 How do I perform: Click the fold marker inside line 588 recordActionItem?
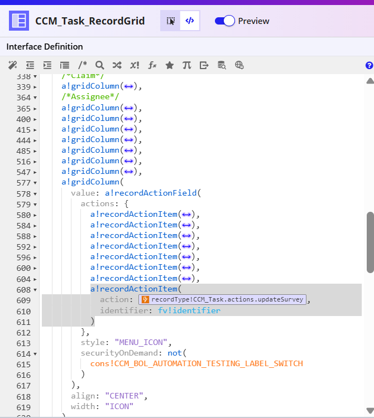click(x=186, y=236)
